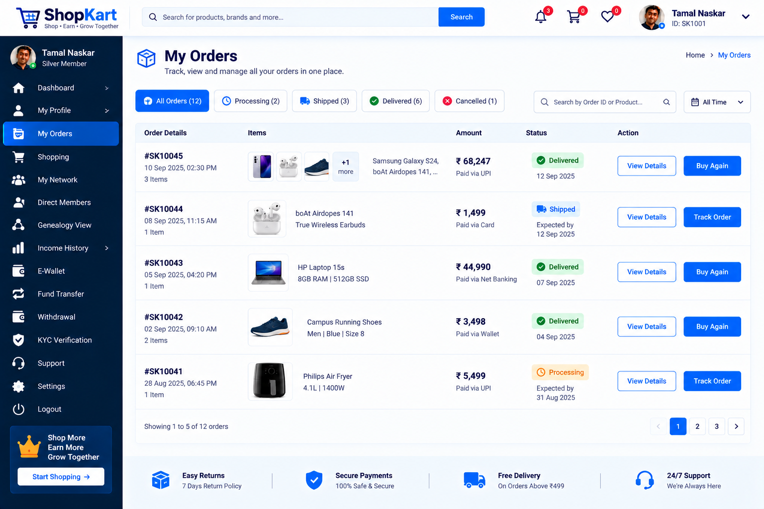Open the notifications bell icon
The width and height of the screenshot is (764, 509).
coord(541,17)
